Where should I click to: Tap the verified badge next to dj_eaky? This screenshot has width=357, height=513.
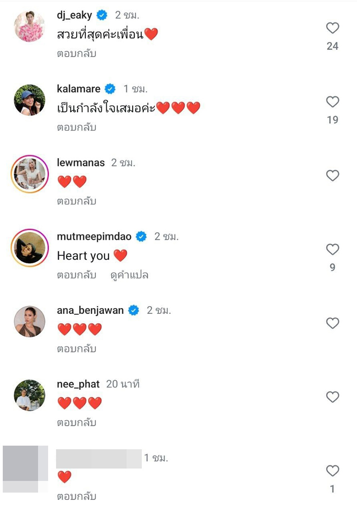[102, 14]
